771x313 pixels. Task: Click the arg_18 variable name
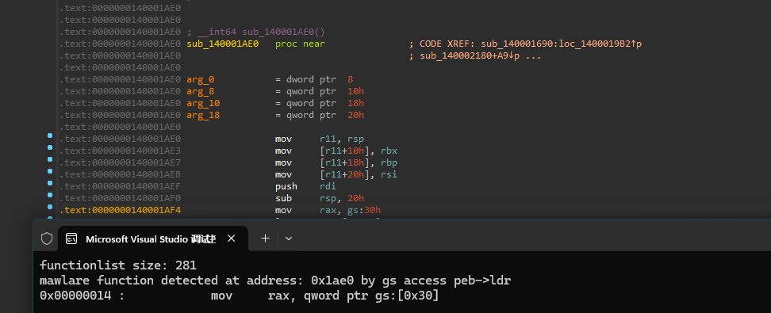pos(204,115)
